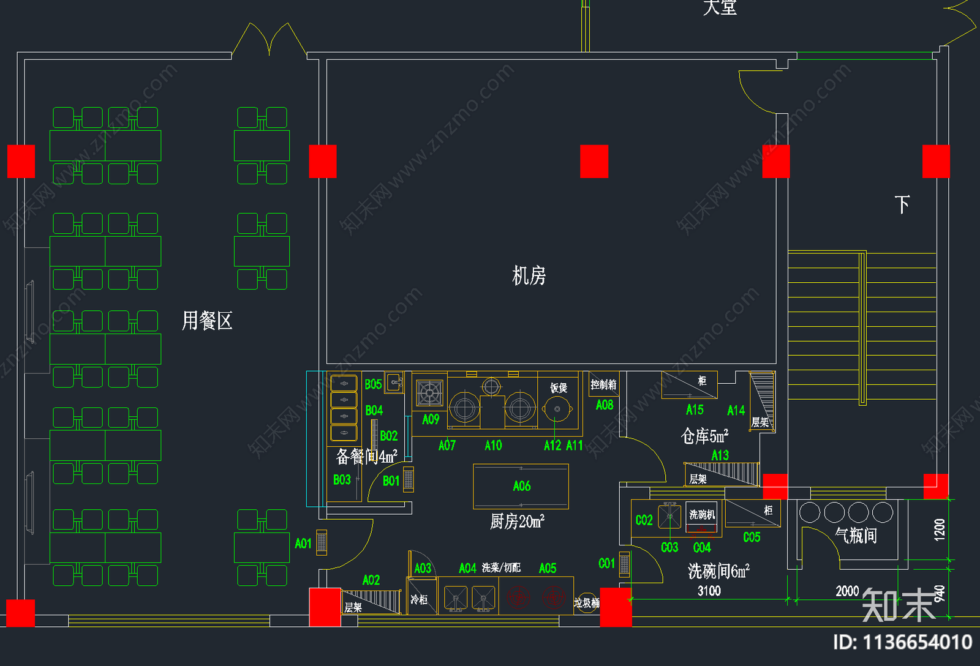Click the 层架 label below A13
Image resolution: width=980 pixels, height=666 pixels.
pos(698,479)
